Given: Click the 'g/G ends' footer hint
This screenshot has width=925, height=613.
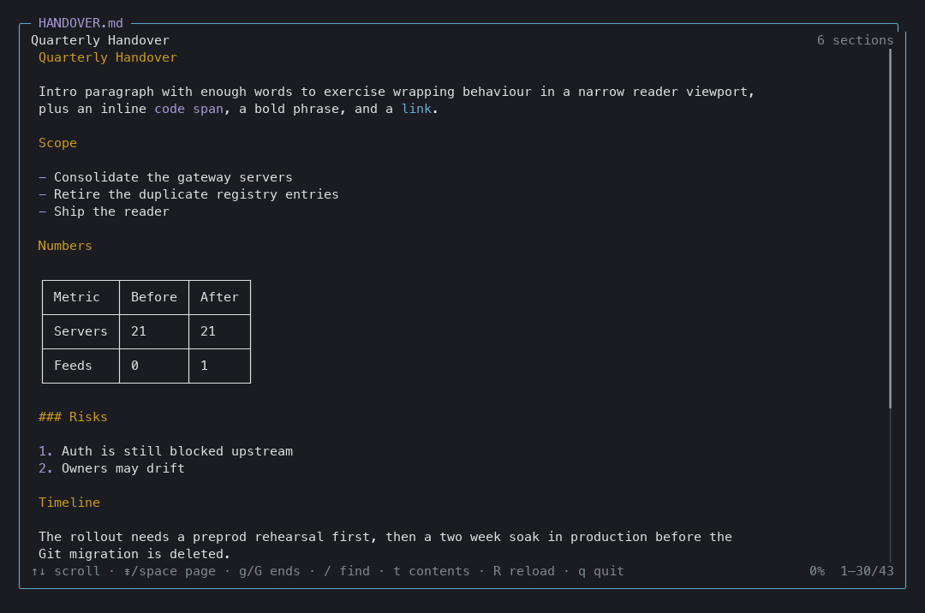Looking at the screenshot, I should coord(269,570).
